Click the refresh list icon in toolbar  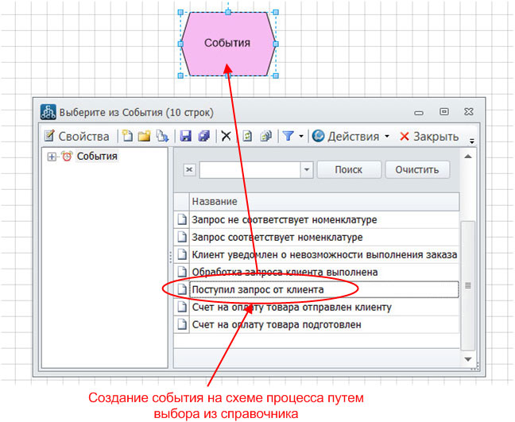tap(247, 136)
